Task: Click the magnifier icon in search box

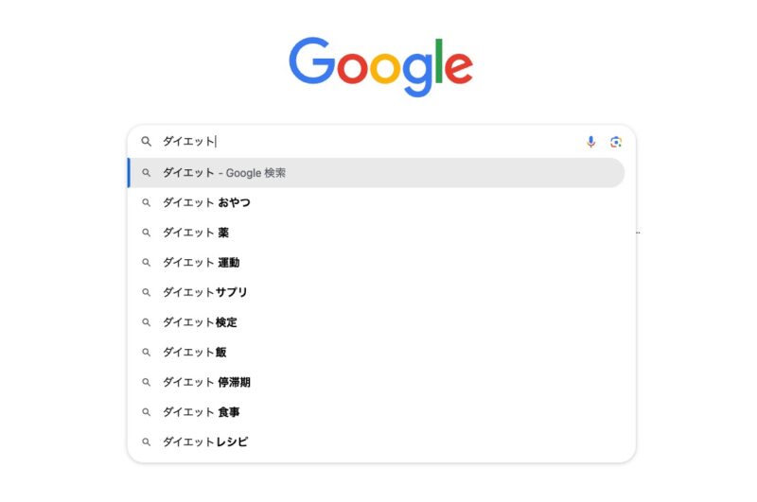Action: (x=146, y=141)
